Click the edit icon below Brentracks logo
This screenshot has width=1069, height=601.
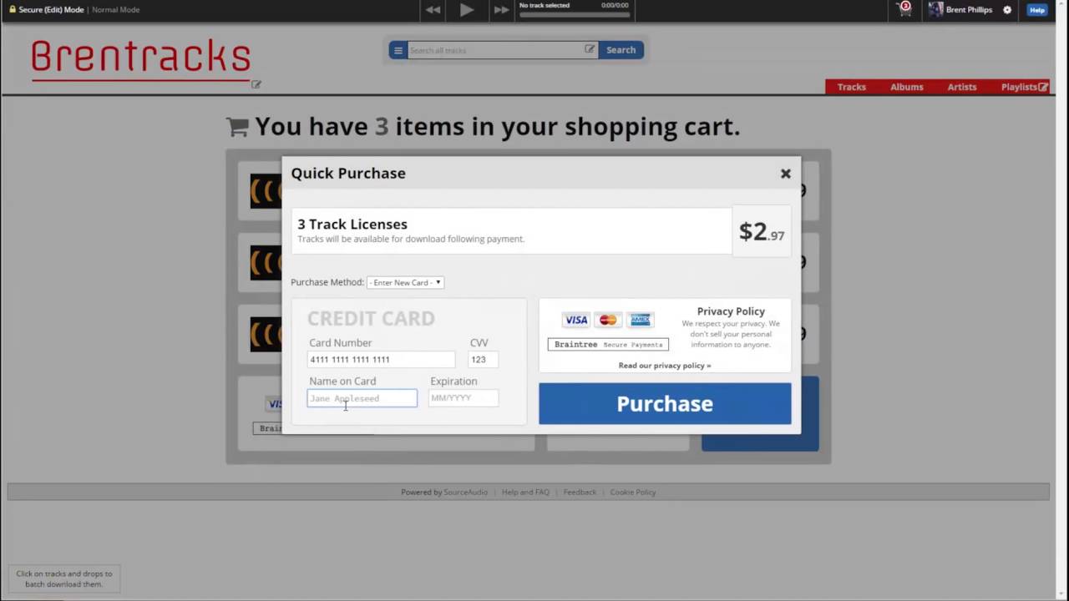click(256, 84)
